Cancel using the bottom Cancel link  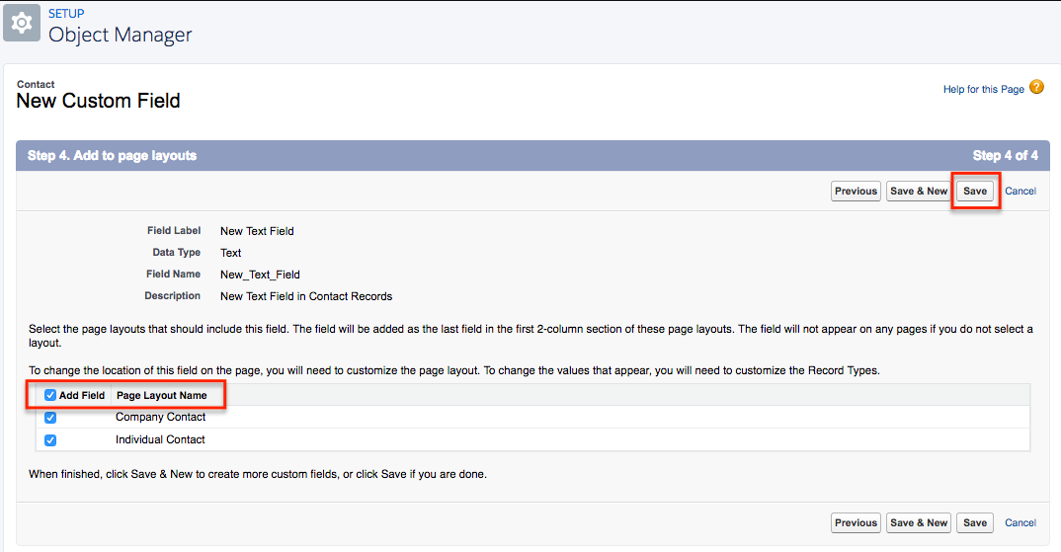(1020, 523)
